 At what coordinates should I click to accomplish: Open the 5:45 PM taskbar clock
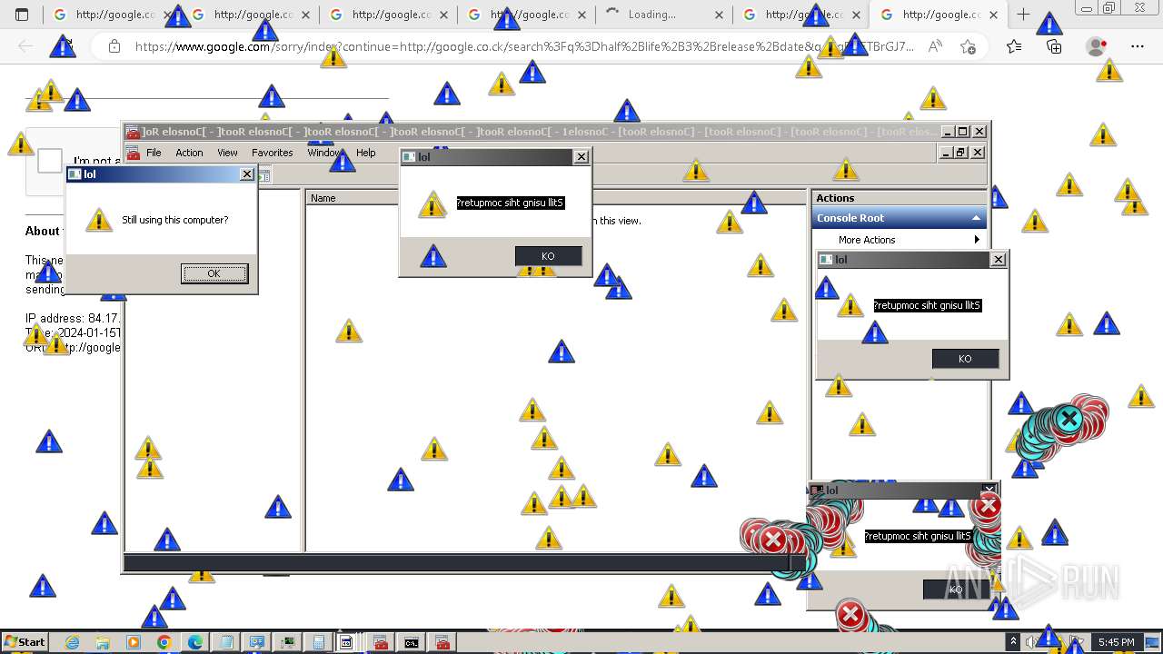coord(1116,642)
